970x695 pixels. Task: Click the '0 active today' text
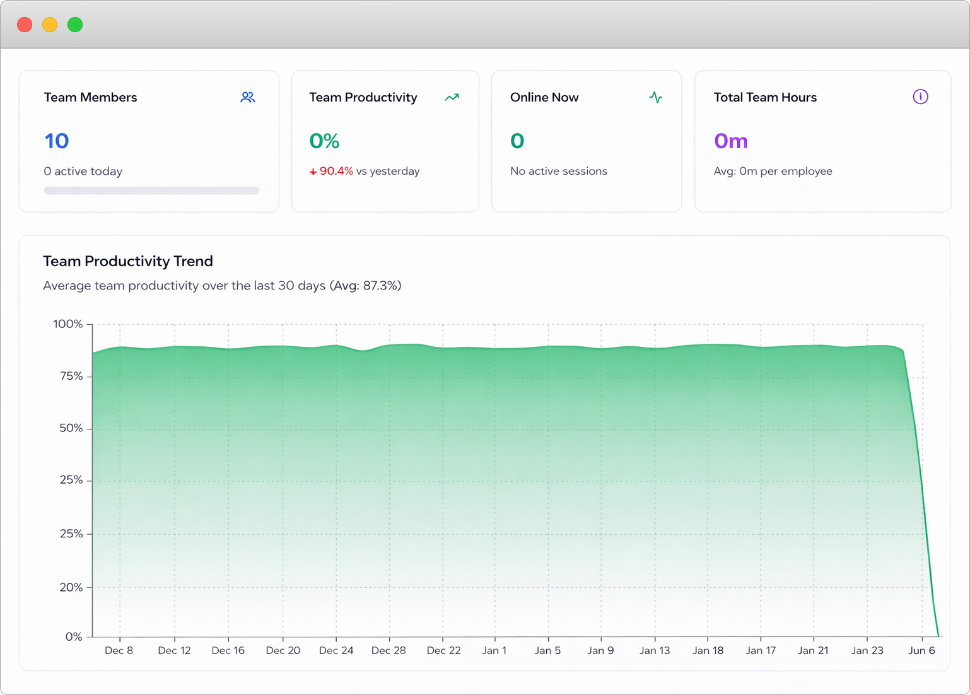83,171
